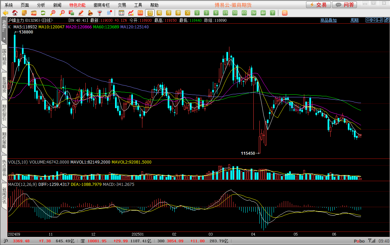Switch to the weekly (周) candlestick period
390x245 pixels.
click(159, 13)
